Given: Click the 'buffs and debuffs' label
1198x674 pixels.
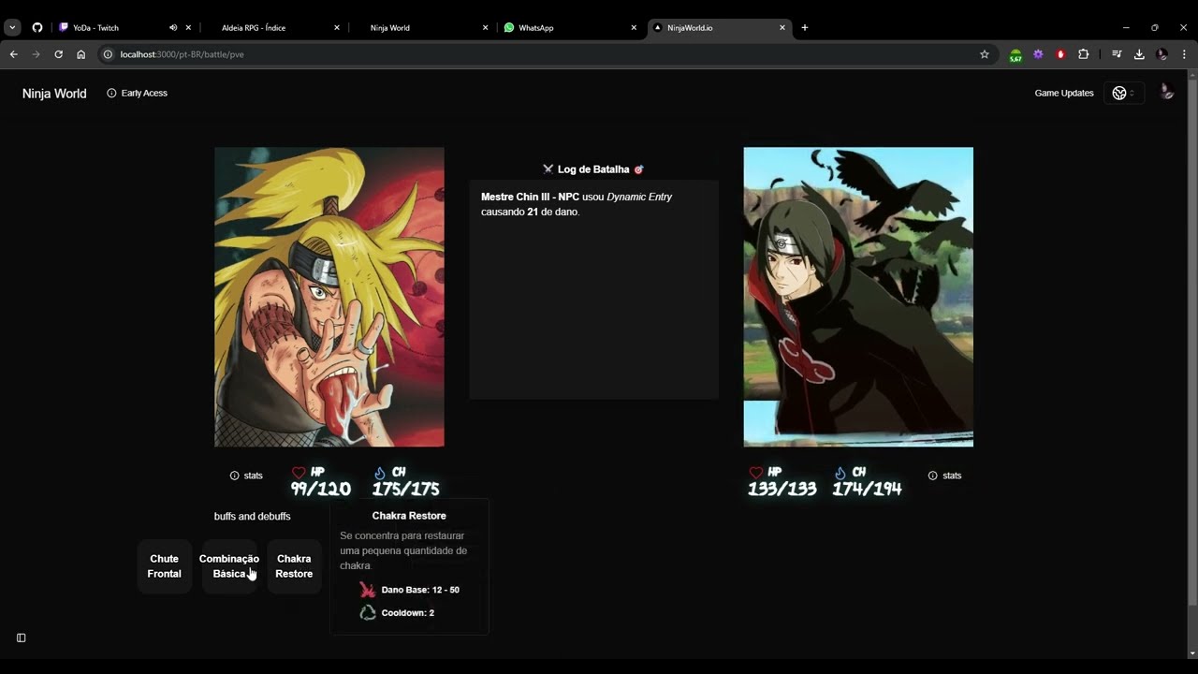Looking at the screenshot, I should click(253, 517).
